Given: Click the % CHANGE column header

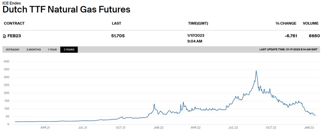Looking at the screenshot, I should [x=286, y=23].
